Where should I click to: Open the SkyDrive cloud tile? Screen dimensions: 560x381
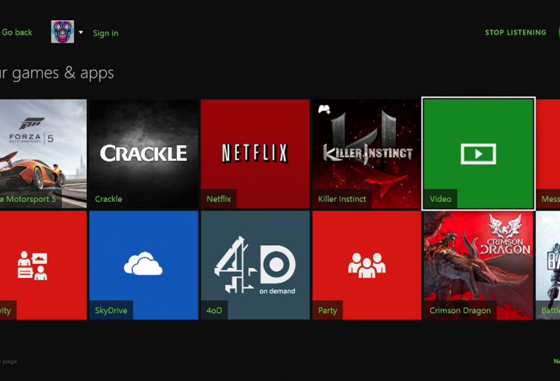tap(143, 265)
